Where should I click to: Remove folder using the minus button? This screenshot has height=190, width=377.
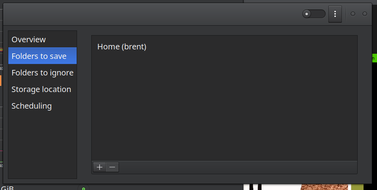(x=112, y=167)
